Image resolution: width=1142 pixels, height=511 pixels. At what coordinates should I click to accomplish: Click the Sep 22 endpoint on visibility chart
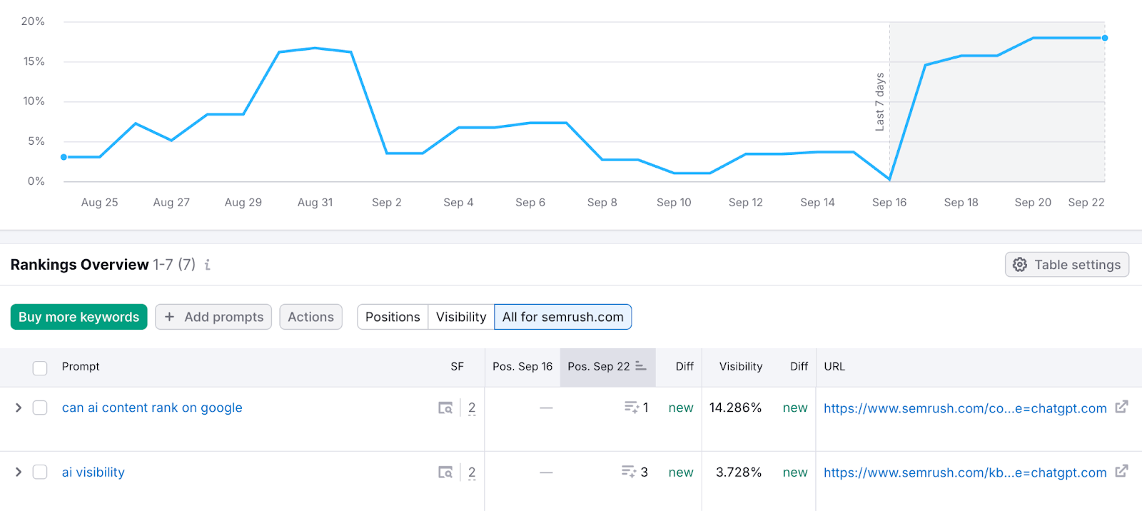click(1104, 38)
